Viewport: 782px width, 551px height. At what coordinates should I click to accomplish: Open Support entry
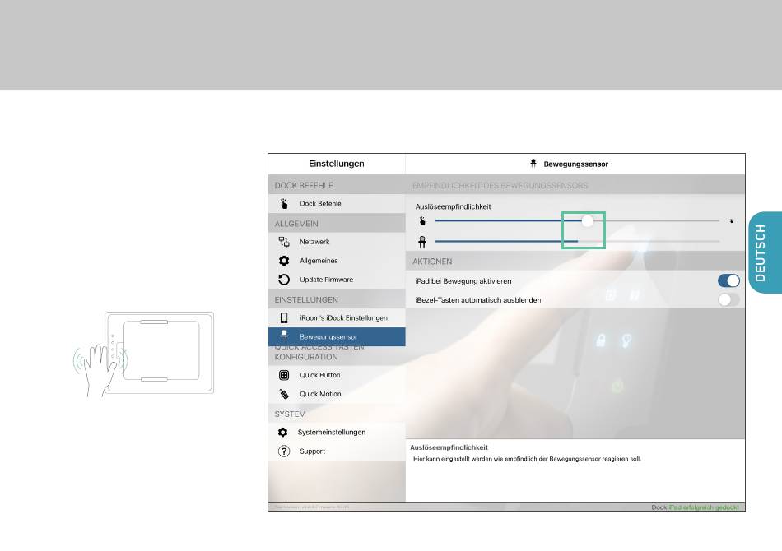[x=337, y=451]
